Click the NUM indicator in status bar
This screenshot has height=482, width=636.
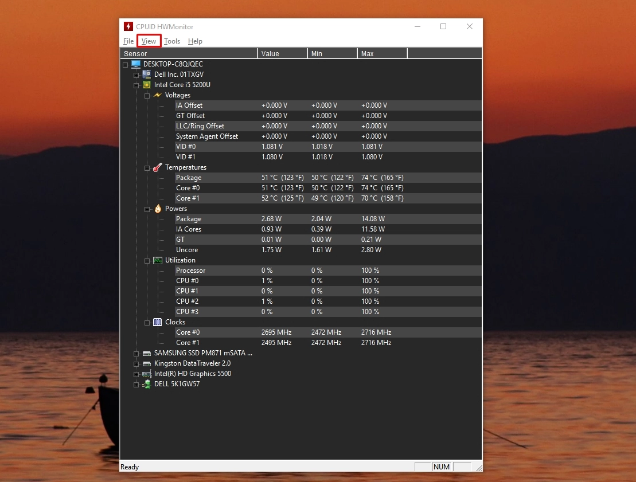point(442,467)
